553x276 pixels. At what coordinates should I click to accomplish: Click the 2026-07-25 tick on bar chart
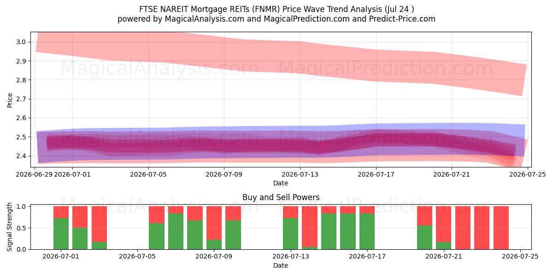520,257
